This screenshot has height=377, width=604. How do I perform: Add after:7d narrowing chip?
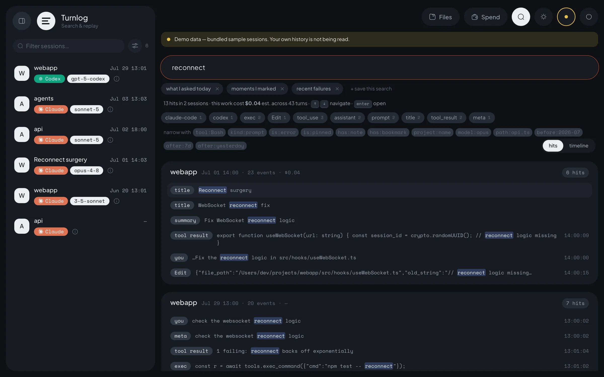(x=178, y=146)
